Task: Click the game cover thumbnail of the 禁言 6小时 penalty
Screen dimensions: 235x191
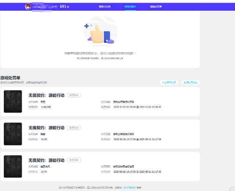Action: click(13, 134)
